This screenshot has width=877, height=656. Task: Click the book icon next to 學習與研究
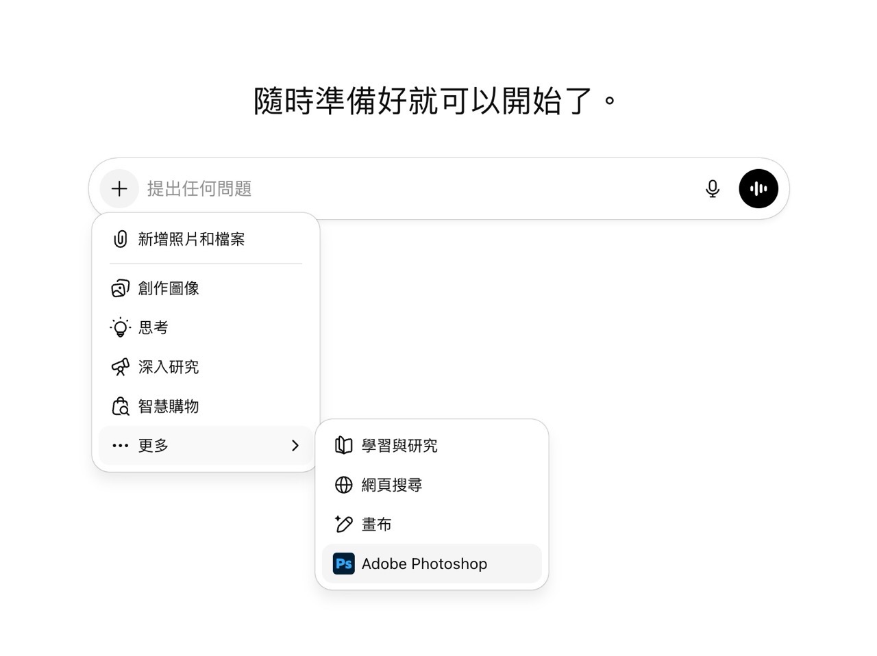pyautogui.click(x=343, y=445)
